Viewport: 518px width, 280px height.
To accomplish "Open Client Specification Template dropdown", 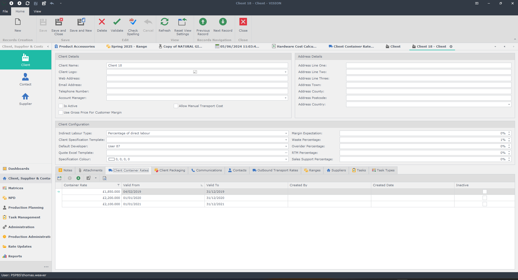I will 286,140.
